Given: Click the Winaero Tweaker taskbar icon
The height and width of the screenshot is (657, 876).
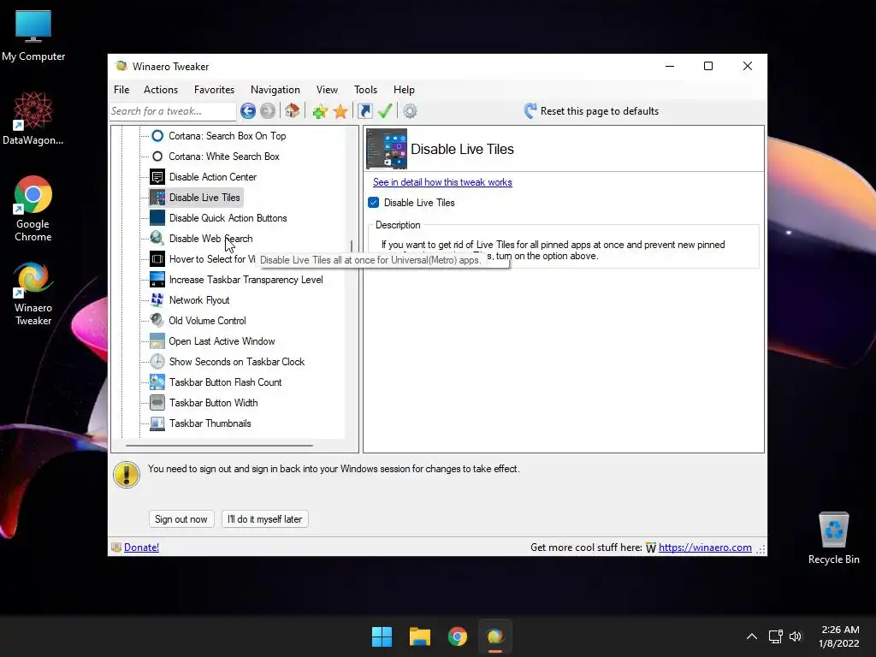Looking at the screenshot, I should [495, 636].
